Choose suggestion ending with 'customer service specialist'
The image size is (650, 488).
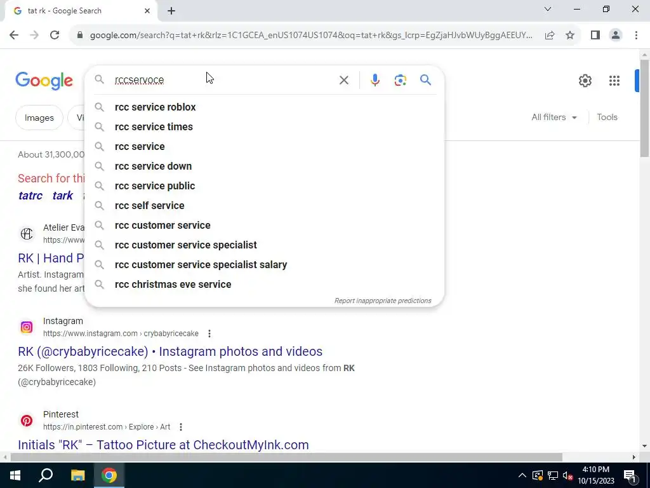(x=264, y=245)
